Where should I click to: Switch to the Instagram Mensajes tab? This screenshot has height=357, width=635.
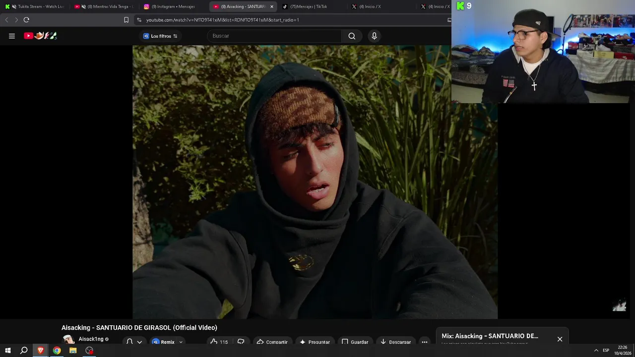173,6
